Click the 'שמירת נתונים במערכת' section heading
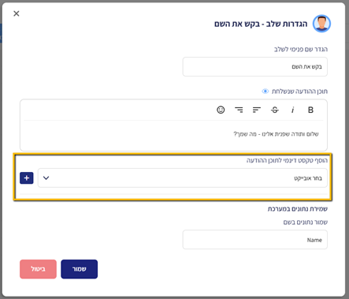Screen dimensions: 349x299 pos(298,209)
